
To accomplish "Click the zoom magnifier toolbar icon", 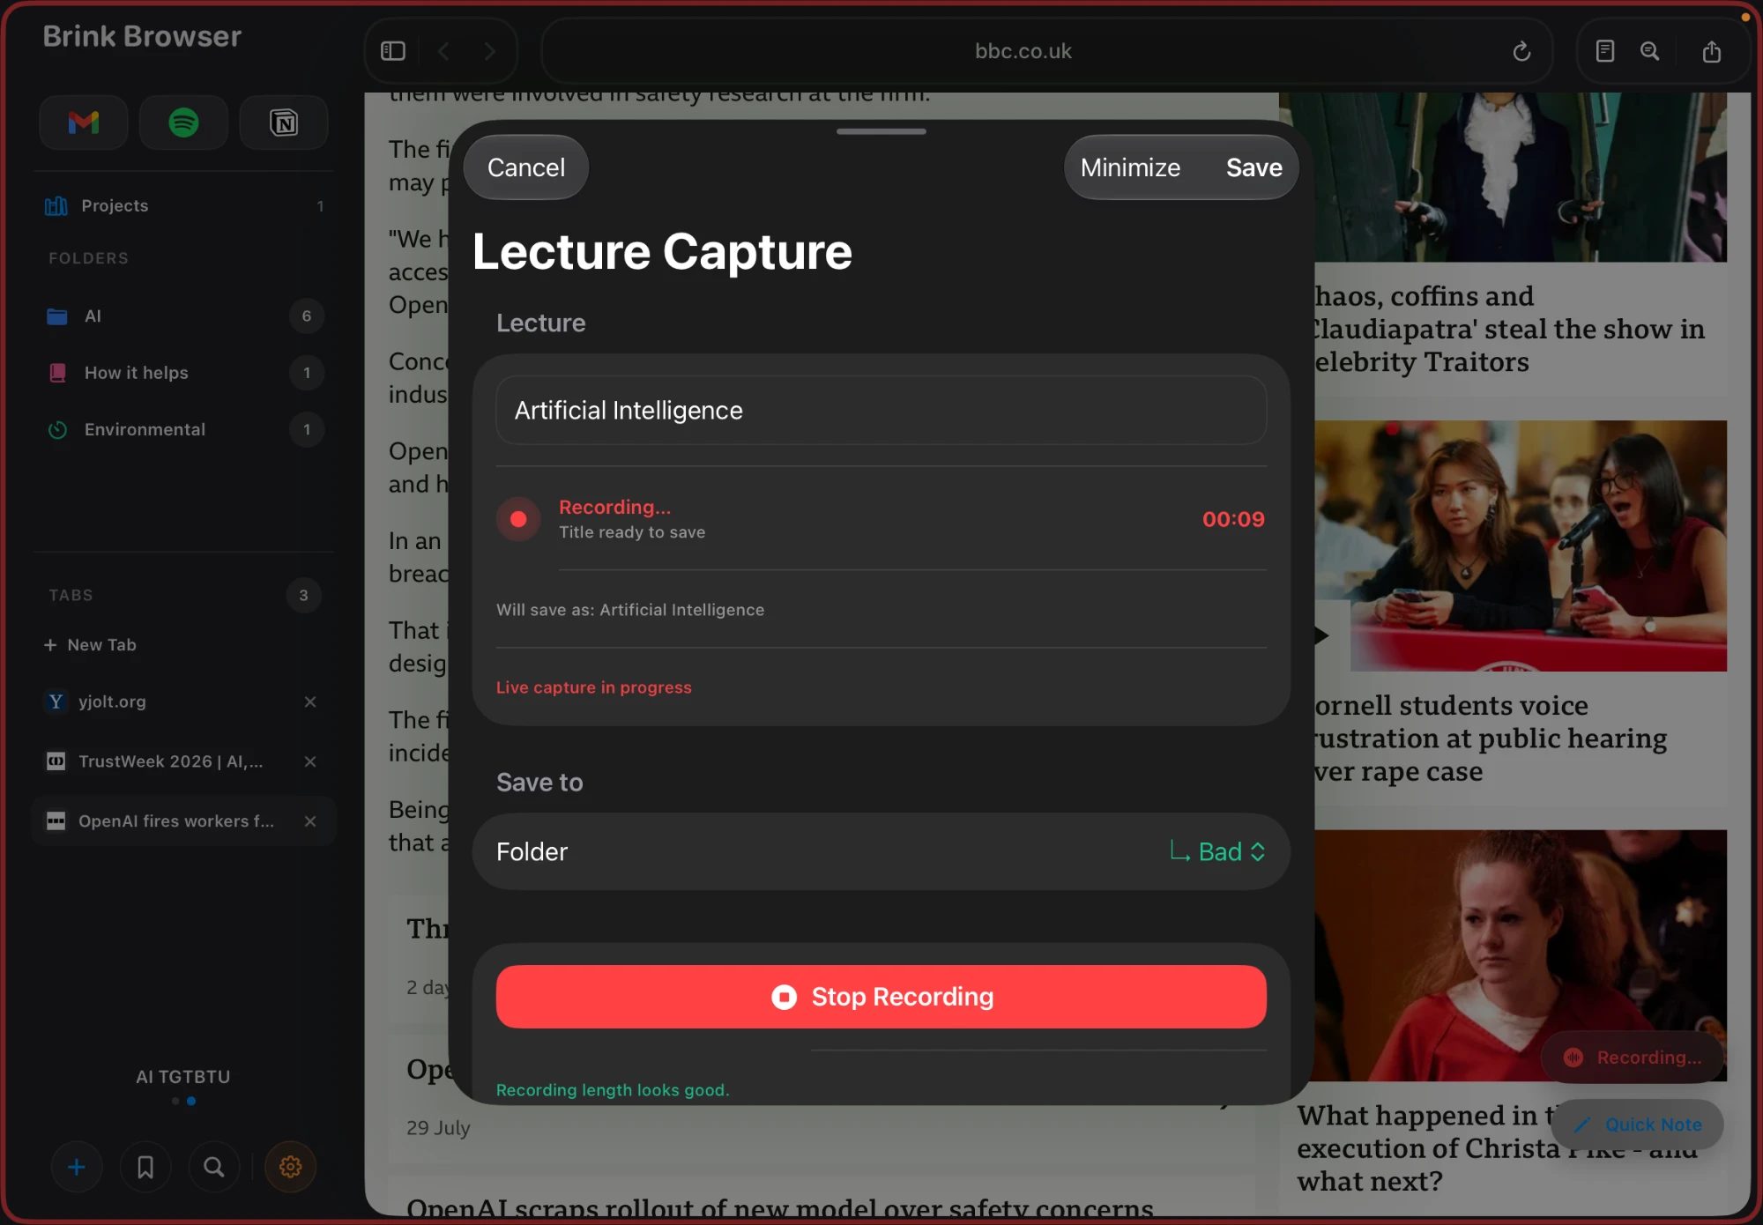I will (x=1649, y=51).
